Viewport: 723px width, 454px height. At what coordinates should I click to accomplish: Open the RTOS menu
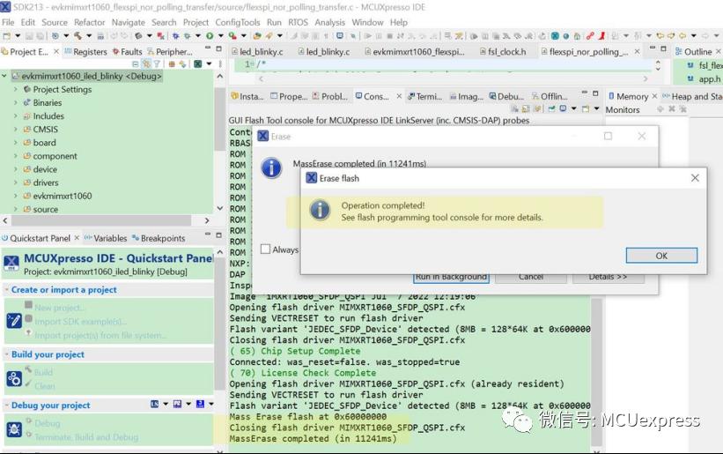pos(298,22)
